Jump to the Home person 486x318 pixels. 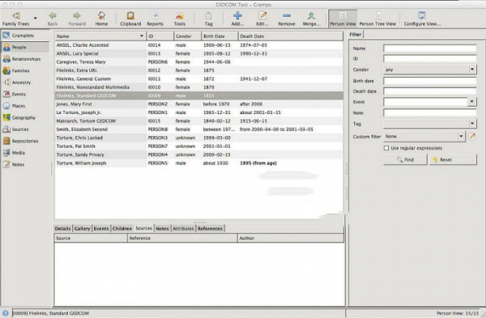click(x=101, y=19)
